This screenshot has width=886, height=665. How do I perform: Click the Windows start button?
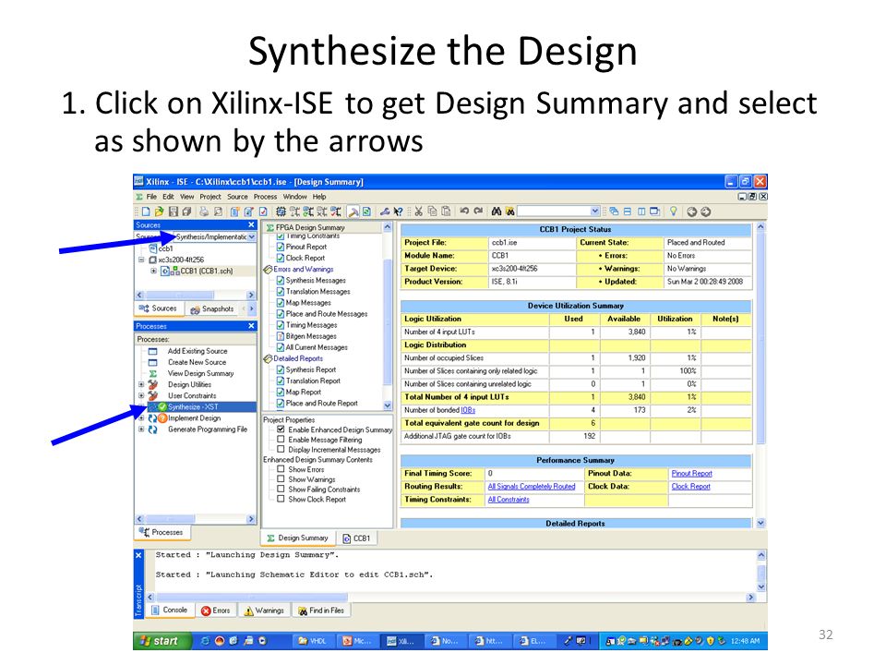(x=162, y=641)
